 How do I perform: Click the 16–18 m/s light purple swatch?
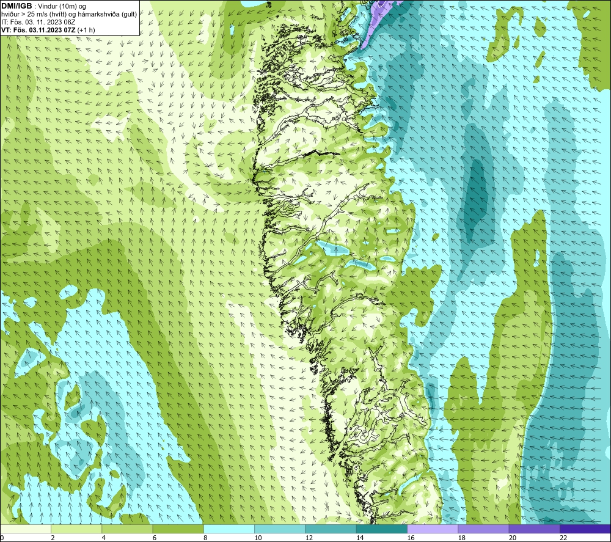tap(433, 529)
